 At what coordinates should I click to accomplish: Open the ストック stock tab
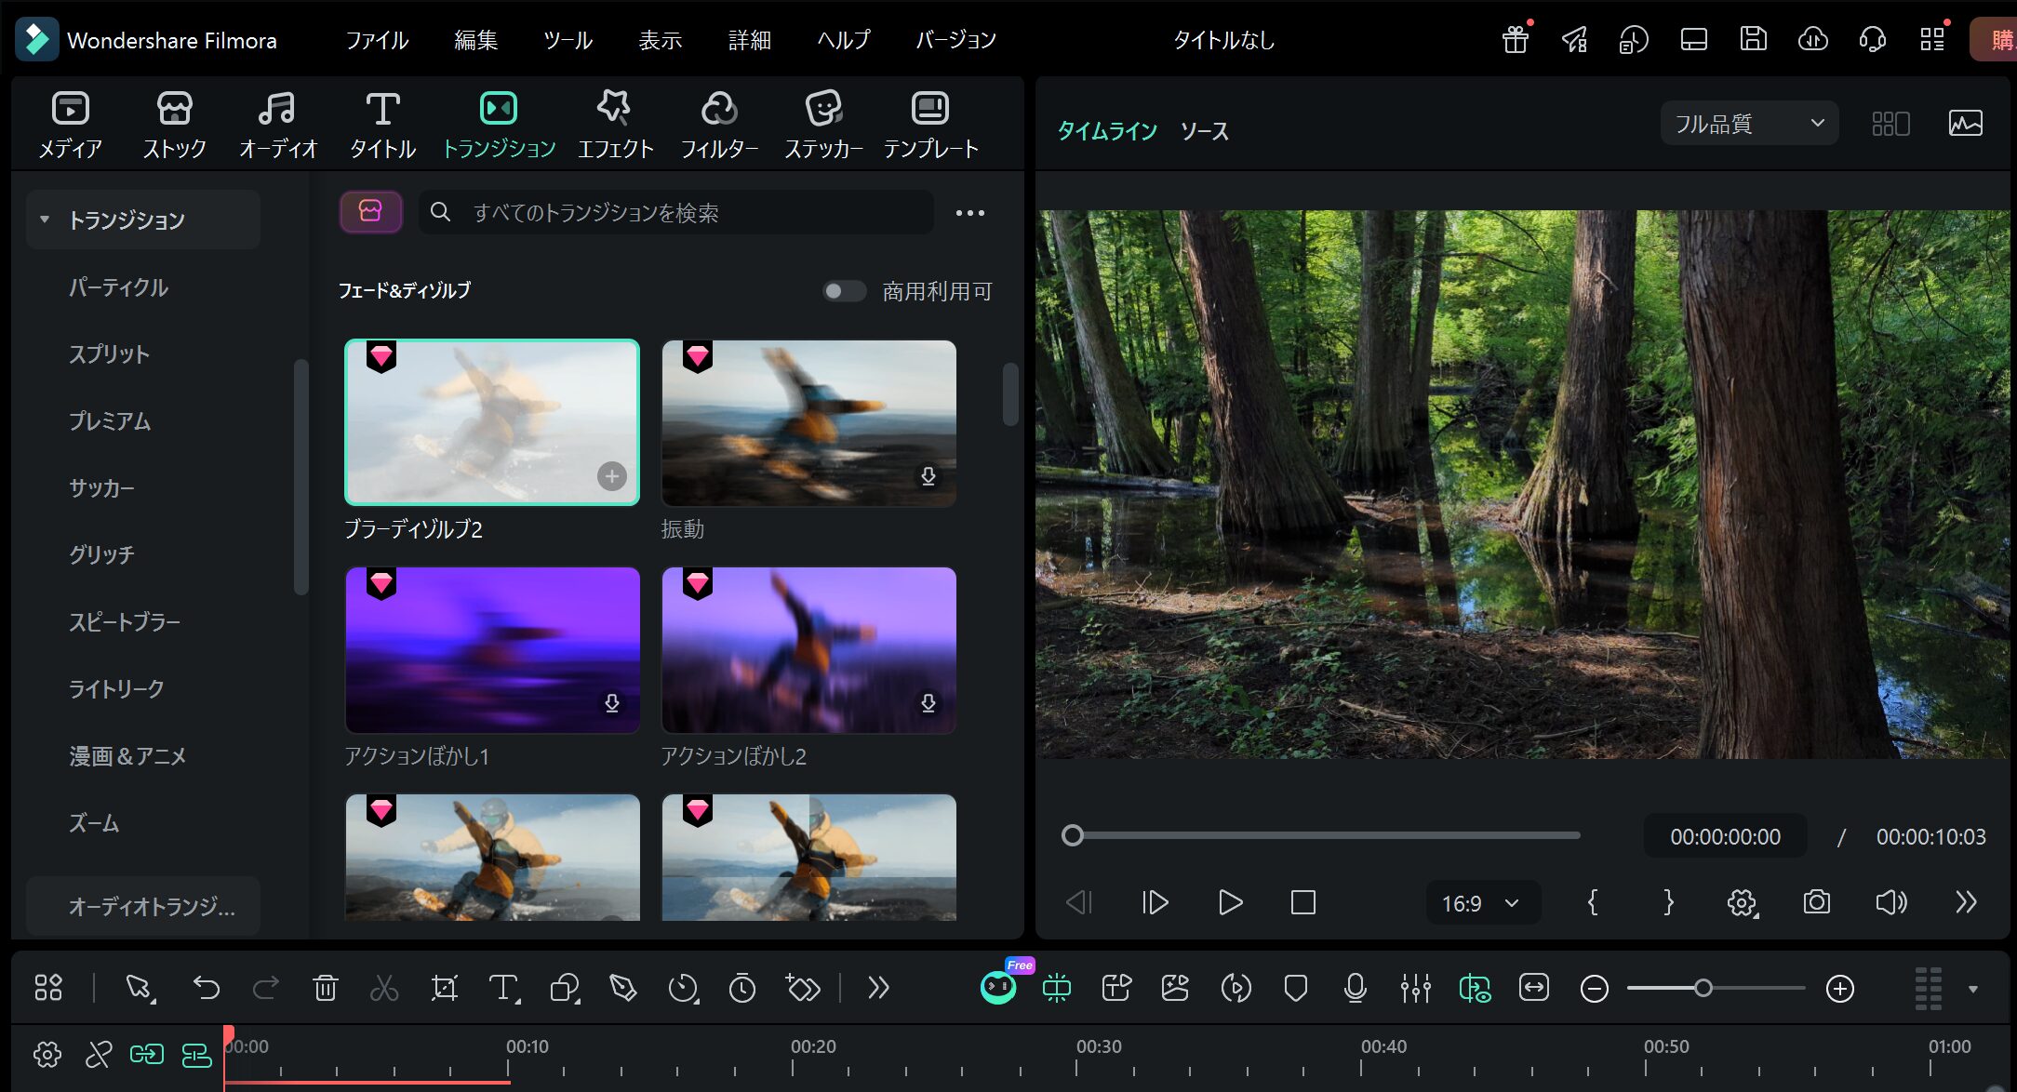[174, 125]
